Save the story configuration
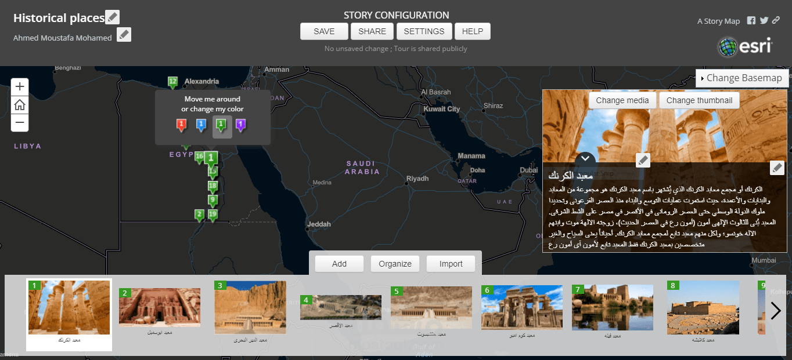Image resolution: width=792 pixels, height=360 pixels. click(323, 31)
